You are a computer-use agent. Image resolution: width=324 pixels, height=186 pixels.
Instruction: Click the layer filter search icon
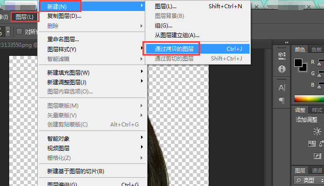298,181
